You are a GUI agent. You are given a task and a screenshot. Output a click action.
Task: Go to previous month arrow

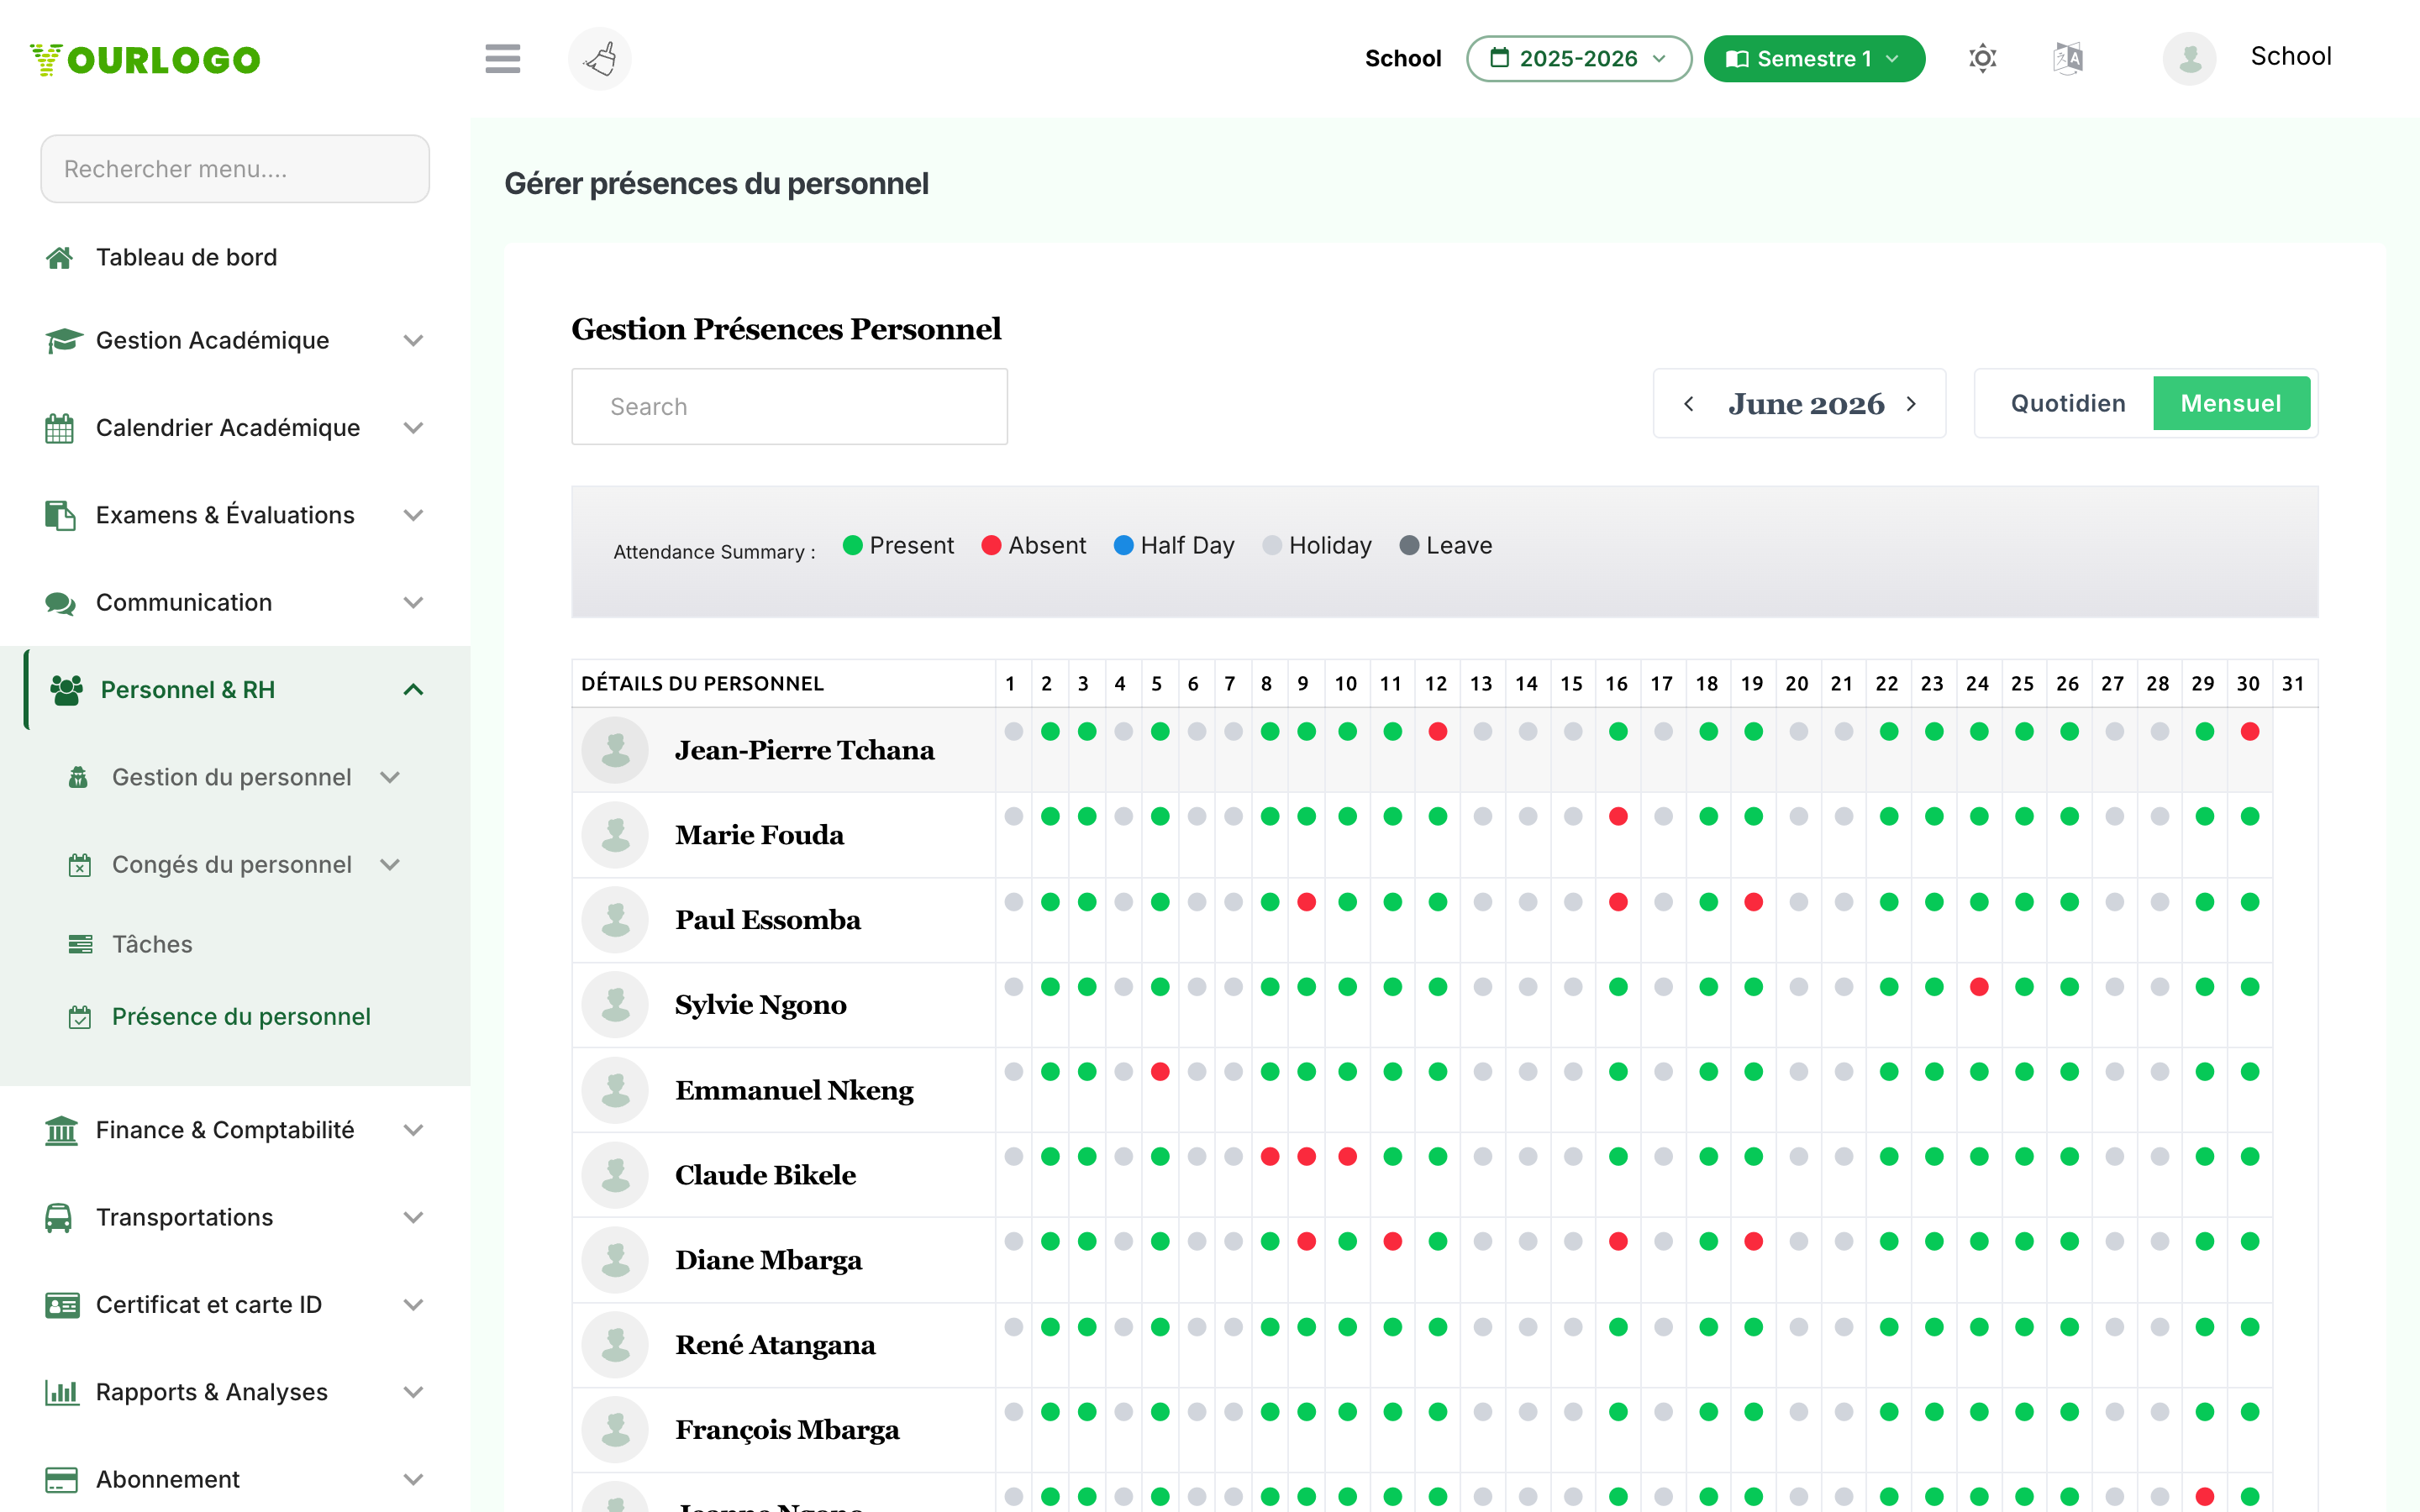(1689, 403)
